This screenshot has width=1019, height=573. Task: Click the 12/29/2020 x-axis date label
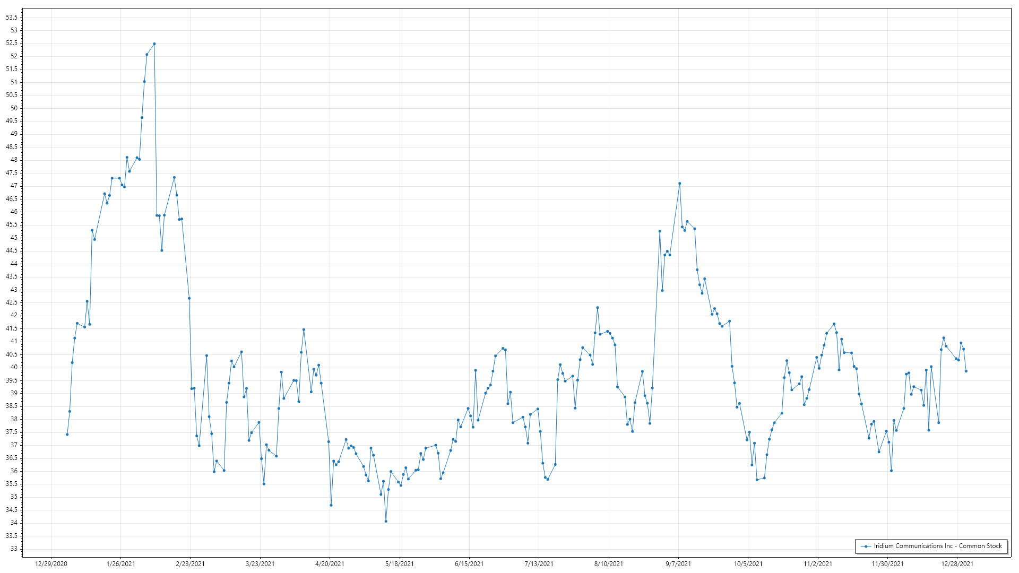tap(51, 564)
